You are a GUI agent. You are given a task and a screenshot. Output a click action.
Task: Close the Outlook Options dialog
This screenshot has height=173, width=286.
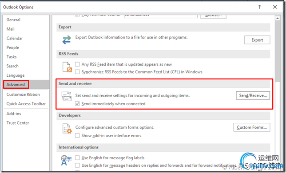pyautogui.click(x=275, y=7)
